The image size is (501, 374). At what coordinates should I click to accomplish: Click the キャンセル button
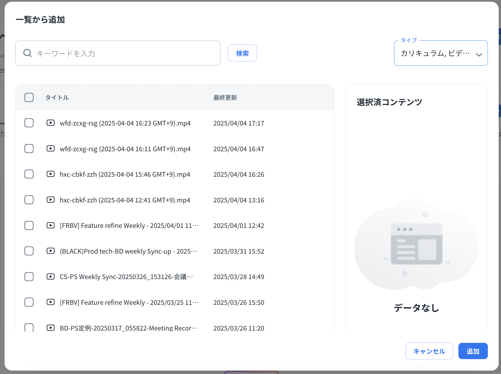coord(429,351)
